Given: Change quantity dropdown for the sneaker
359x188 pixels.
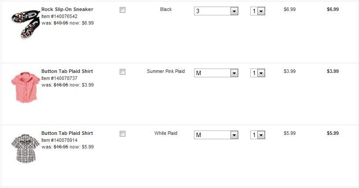Looking at the screenshot, I should (258, 11).
